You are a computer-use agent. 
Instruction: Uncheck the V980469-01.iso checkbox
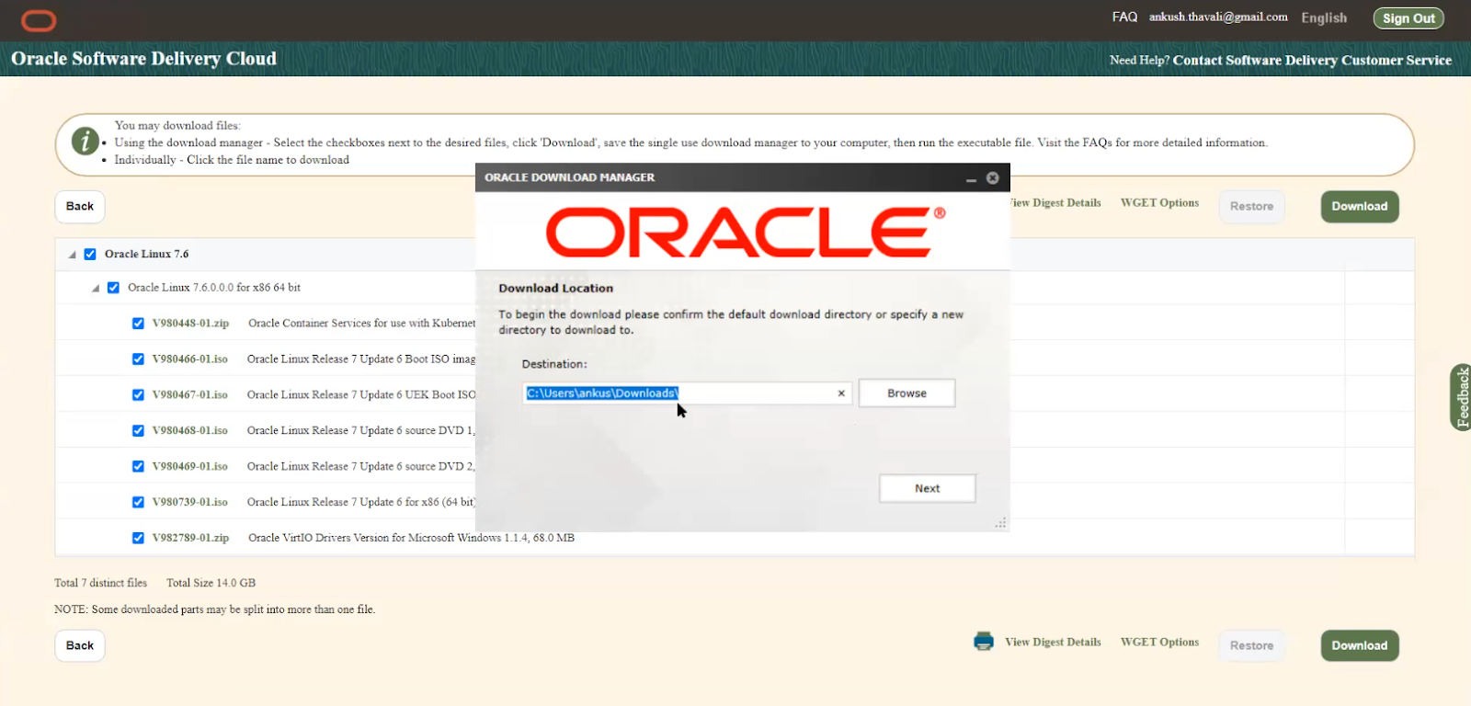[x=138, y=467]
